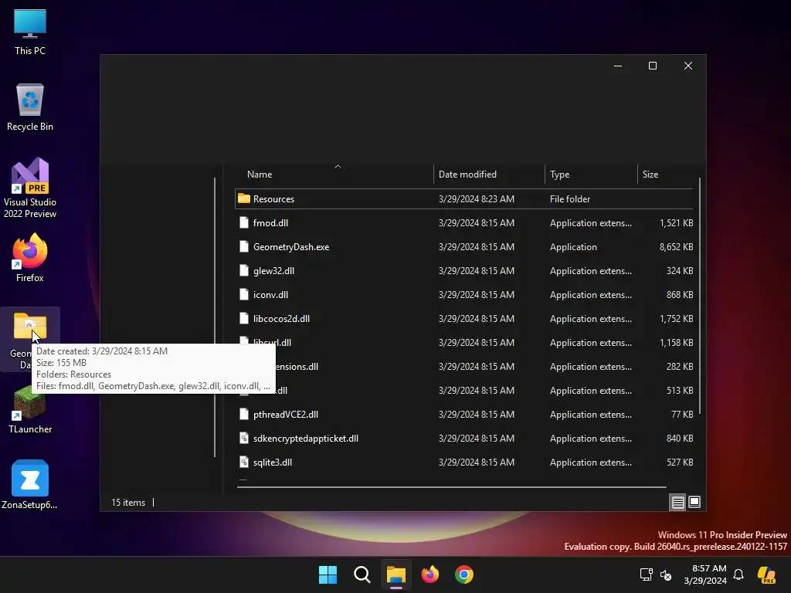Viewport: 791px width, 593px height.
Task: Click the 15 items status text
Action: coord(128,503)
